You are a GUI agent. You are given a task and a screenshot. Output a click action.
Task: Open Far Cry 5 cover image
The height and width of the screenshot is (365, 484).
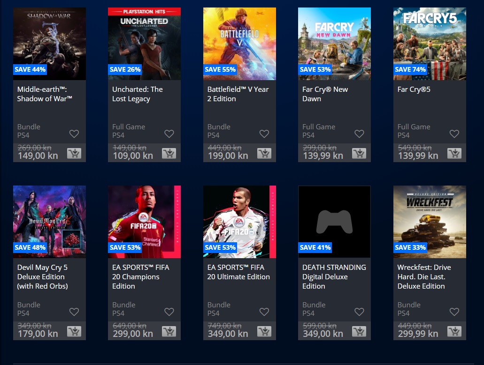[x=430, y=44]
